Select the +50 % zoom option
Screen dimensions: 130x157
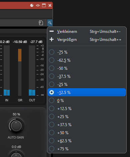click(x=87, y=133)
